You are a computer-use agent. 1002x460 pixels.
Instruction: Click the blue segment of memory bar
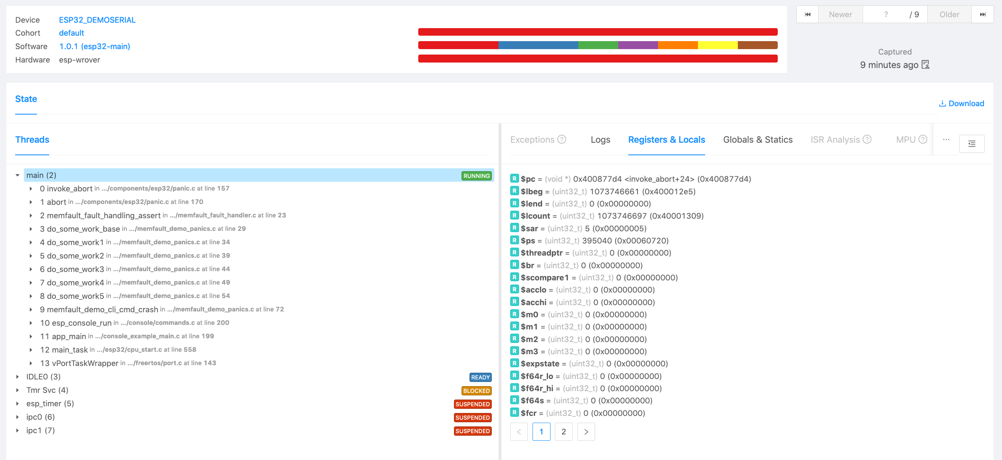[x=538, y=45]
